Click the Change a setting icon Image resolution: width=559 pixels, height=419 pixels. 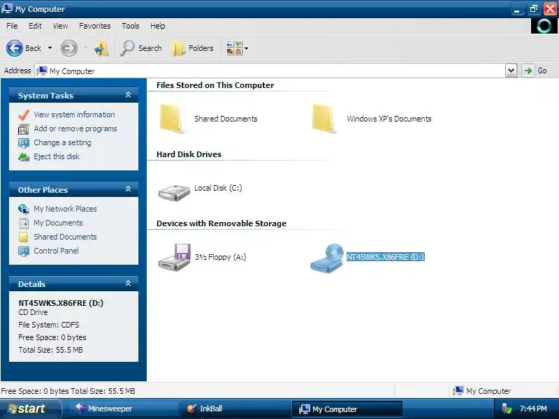tap(24, 143)
